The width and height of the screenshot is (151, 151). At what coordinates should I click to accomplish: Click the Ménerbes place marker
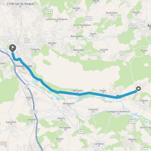[79, 52]
